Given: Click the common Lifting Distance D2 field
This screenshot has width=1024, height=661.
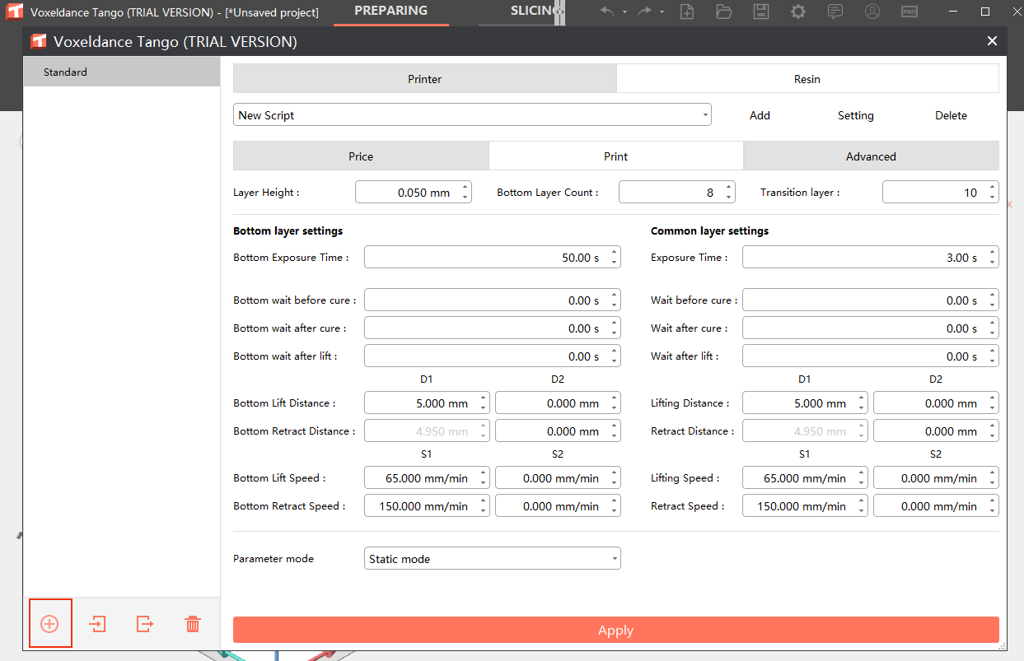Looking at the screenshot, I should point(936,403).
